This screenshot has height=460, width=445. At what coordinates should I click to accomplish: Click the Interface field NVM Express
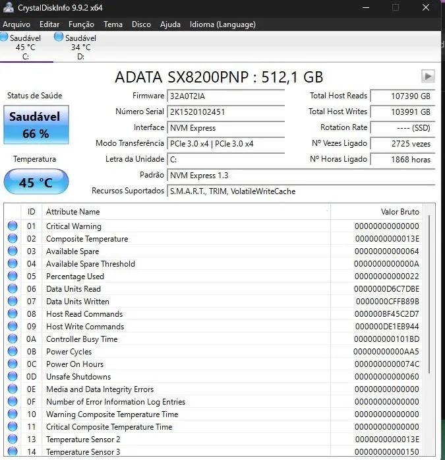[x=225, y=127]
